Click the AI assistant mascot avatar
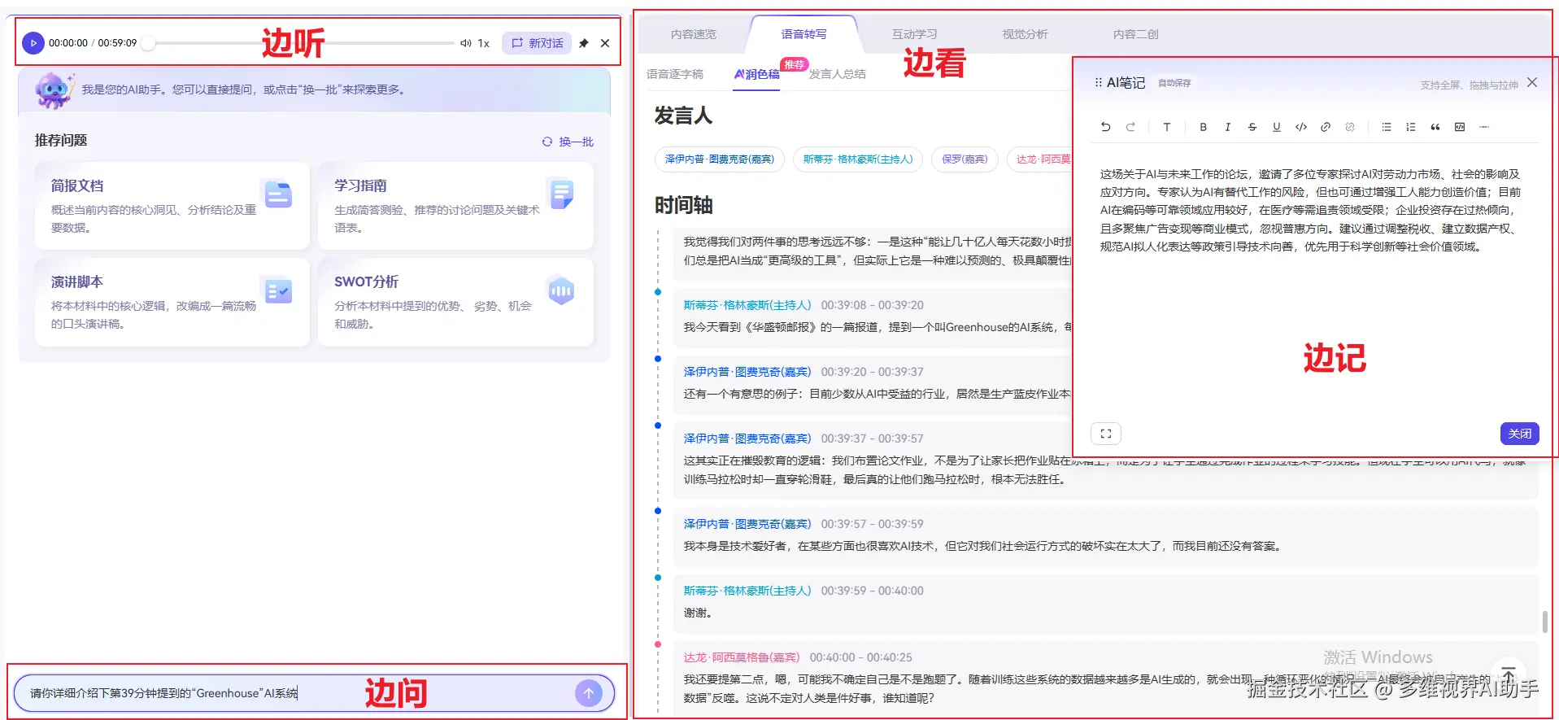This screenshot has width=1559, height=720. click(x=54, y=89)
